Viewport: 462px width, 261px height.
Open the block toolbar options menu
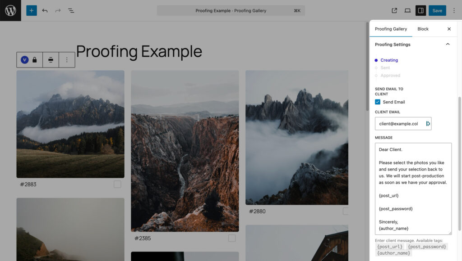(67, 60)
